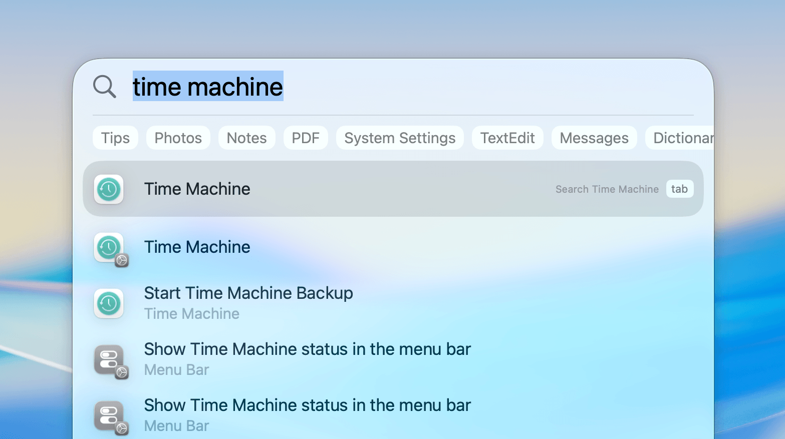Screen dimensions: 785x439
Task: Click the Spotlight magnifying glass icon
Action: coord(105,87)
